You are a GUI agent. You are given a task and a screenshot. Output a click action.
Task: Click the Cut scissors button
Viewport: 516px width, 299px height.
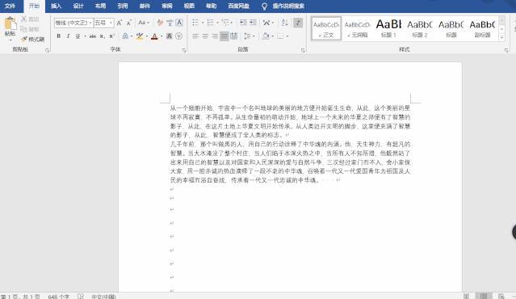click(30, 19)
